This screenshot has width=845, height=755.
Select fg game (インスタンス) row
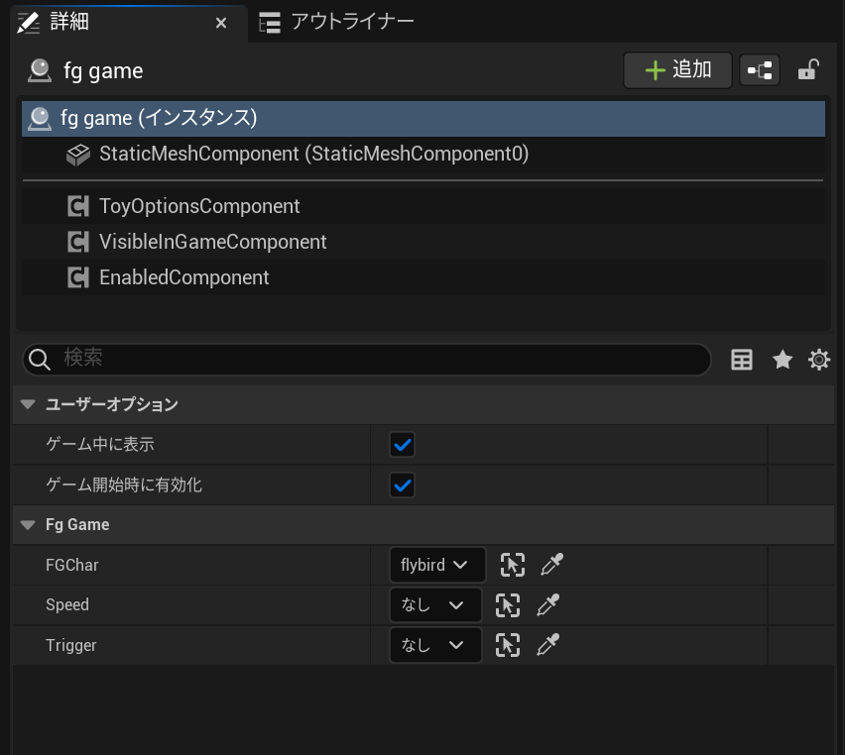pos(423,119)
